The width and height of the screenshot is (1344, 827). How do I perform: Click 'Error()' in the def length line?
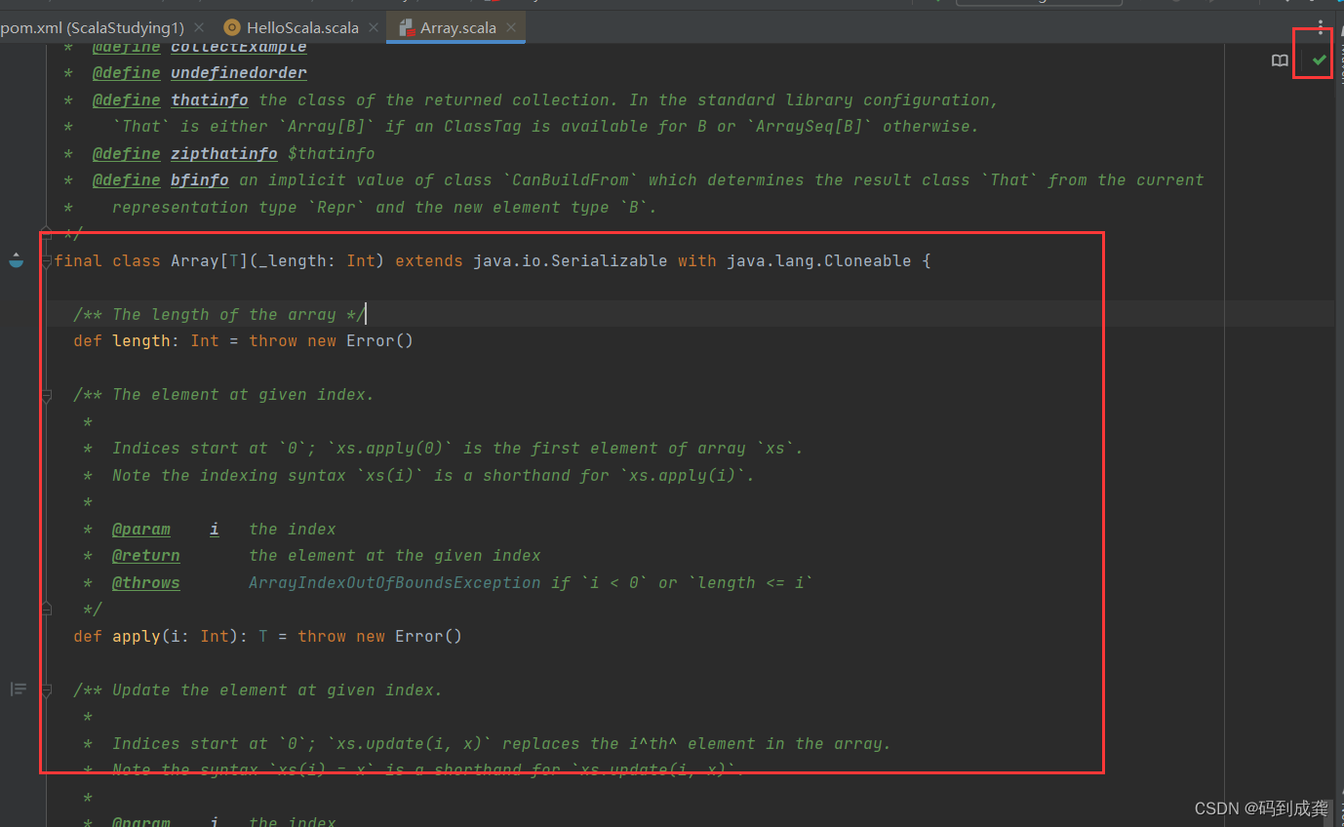380,340
